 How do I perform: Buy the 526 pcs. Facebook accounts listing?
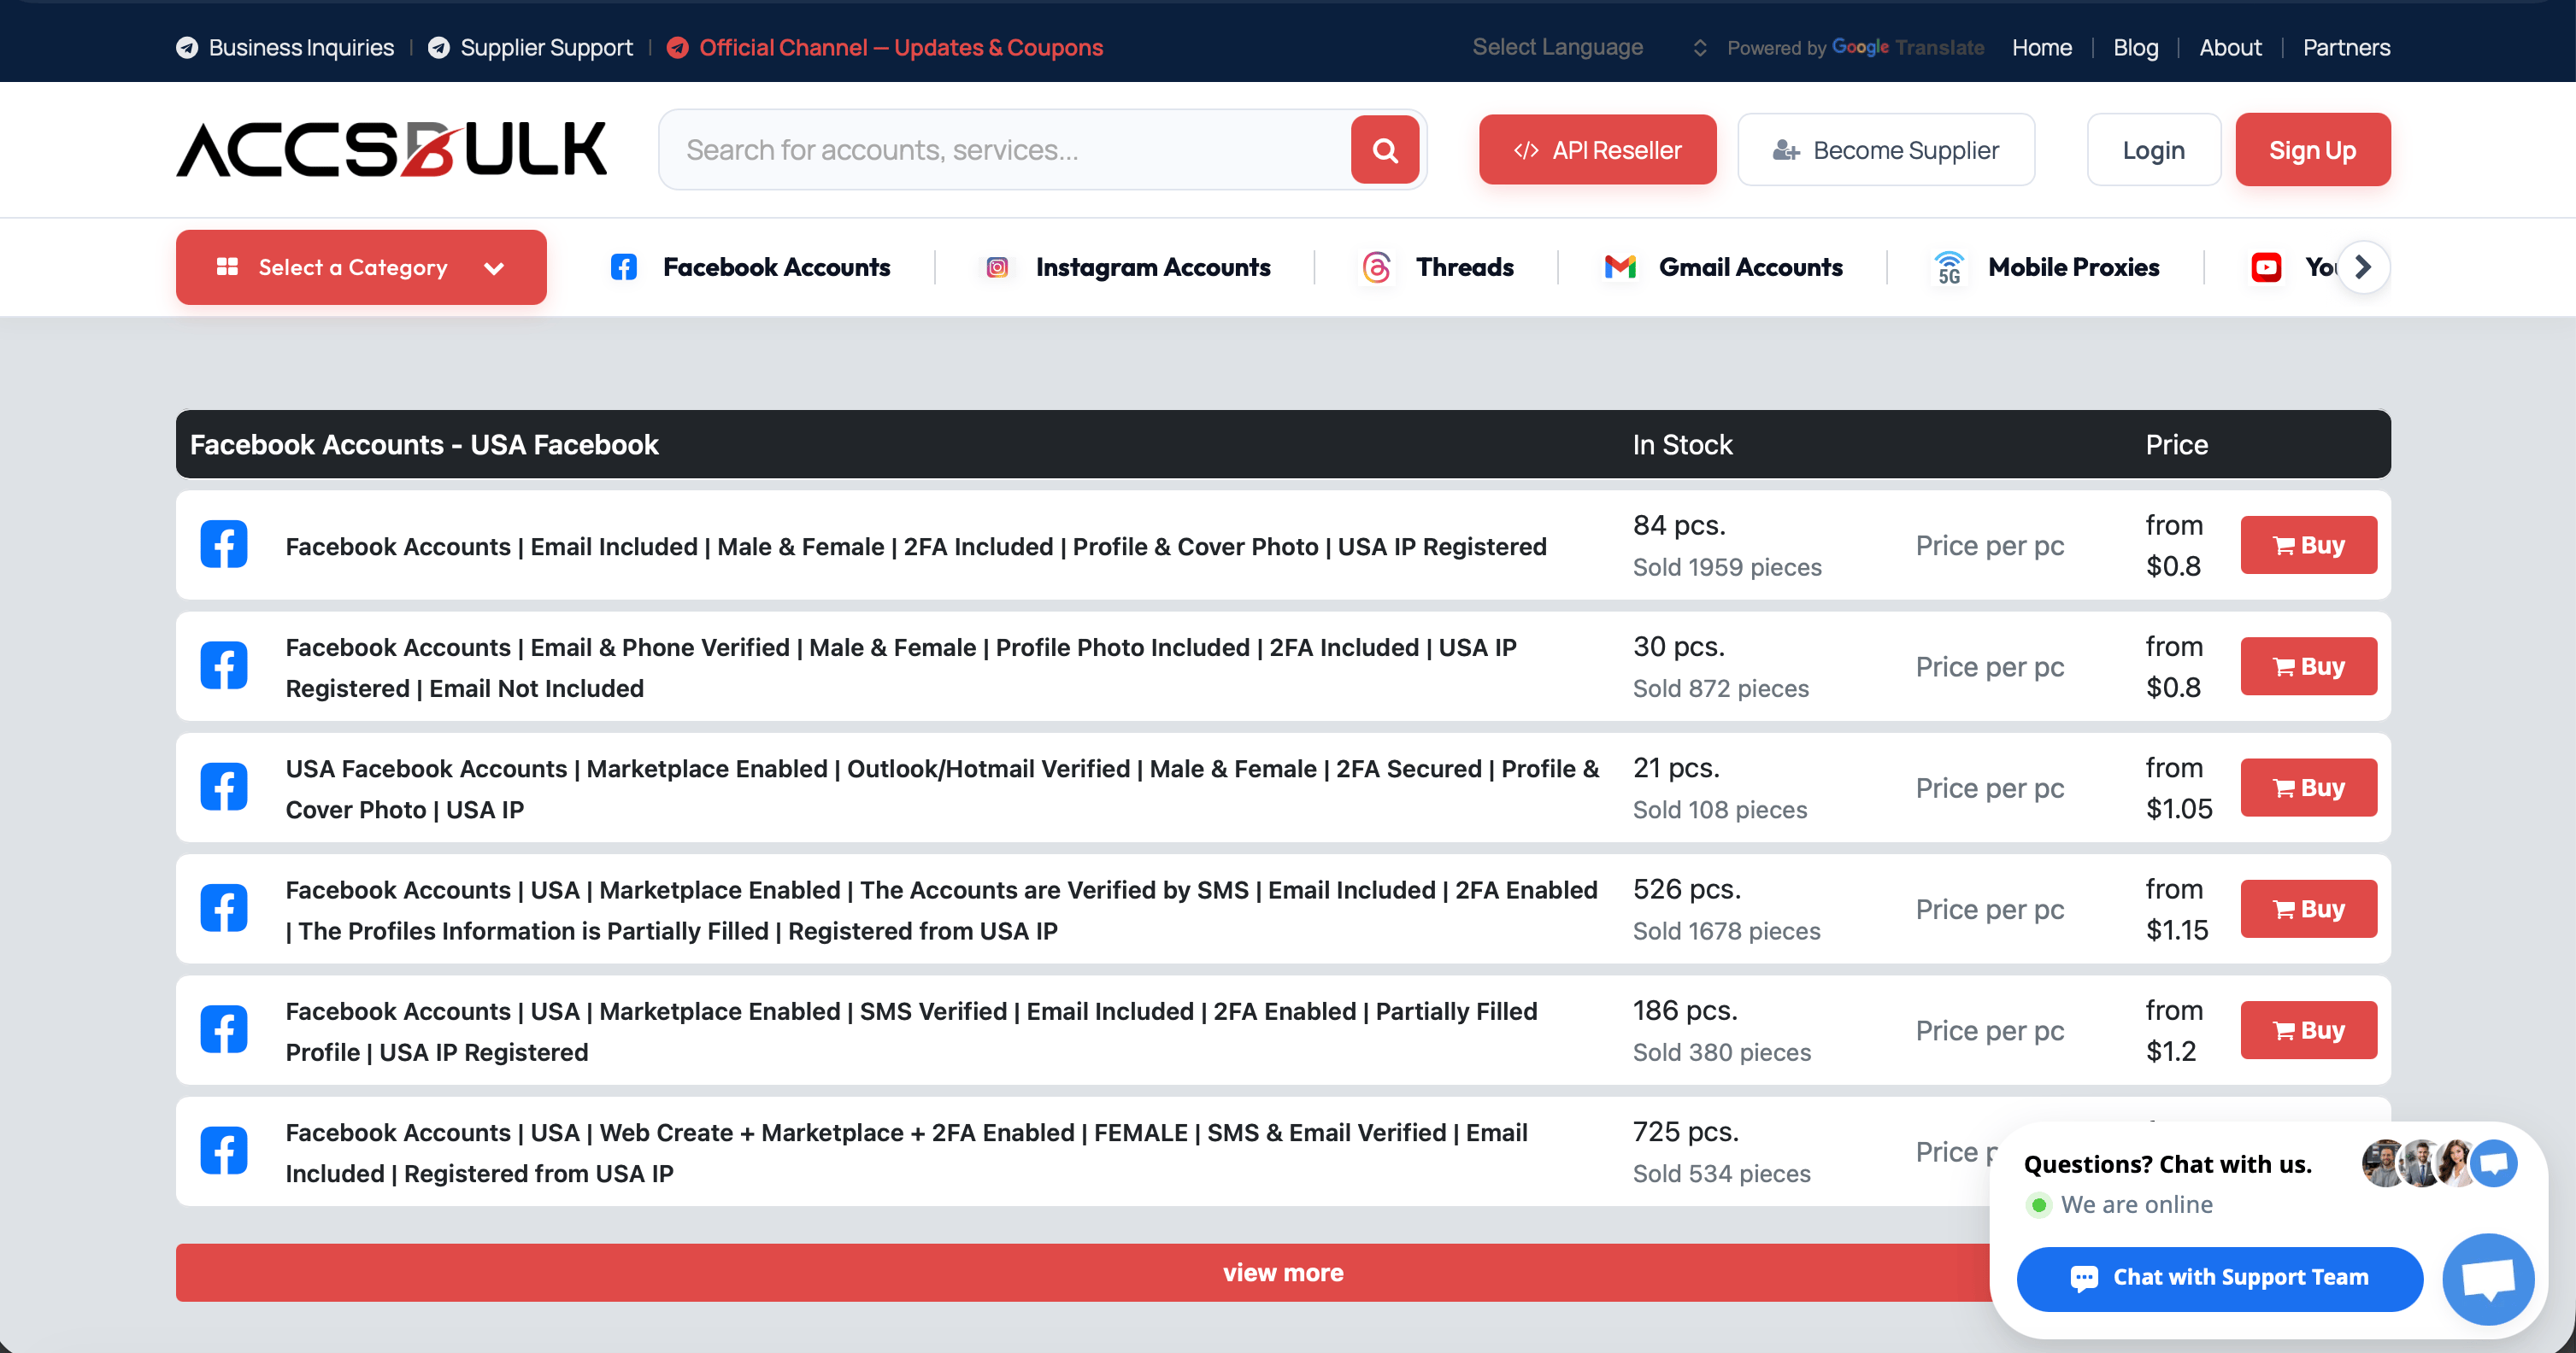click(x=2309, y=908)
